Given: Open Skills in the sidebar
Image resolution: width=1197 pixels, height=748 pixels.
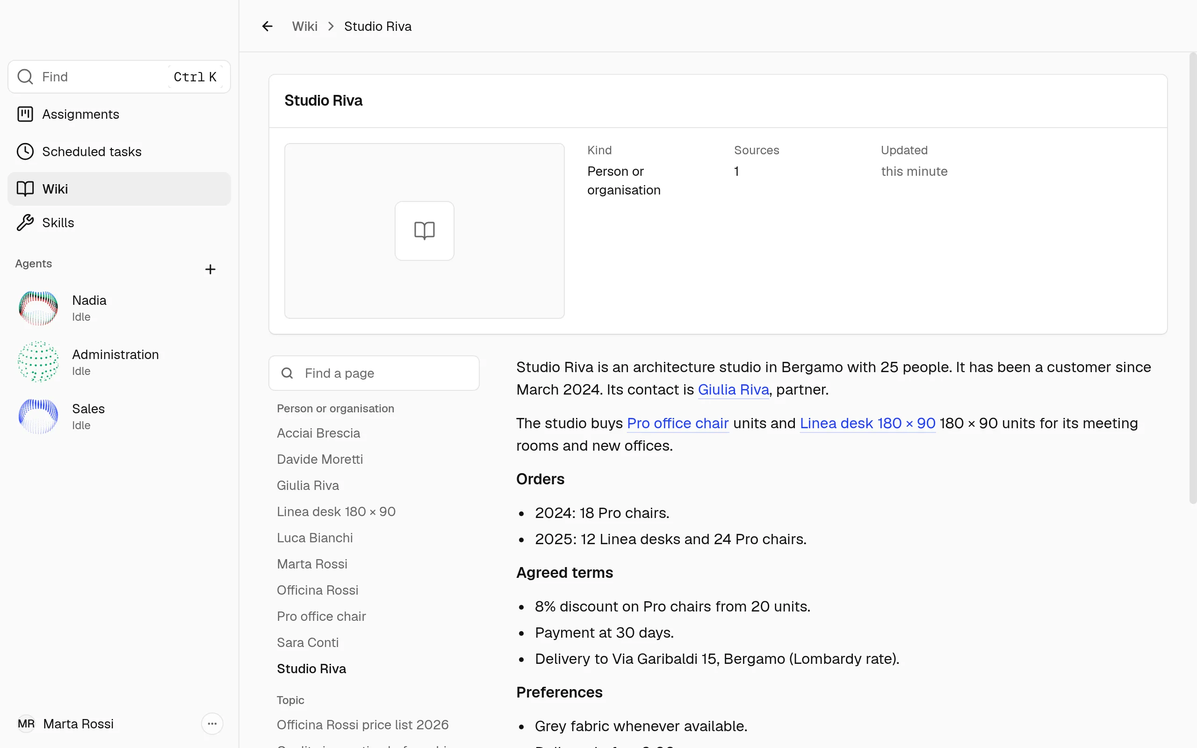Looking at the screenshot, I should pos(119,223).
